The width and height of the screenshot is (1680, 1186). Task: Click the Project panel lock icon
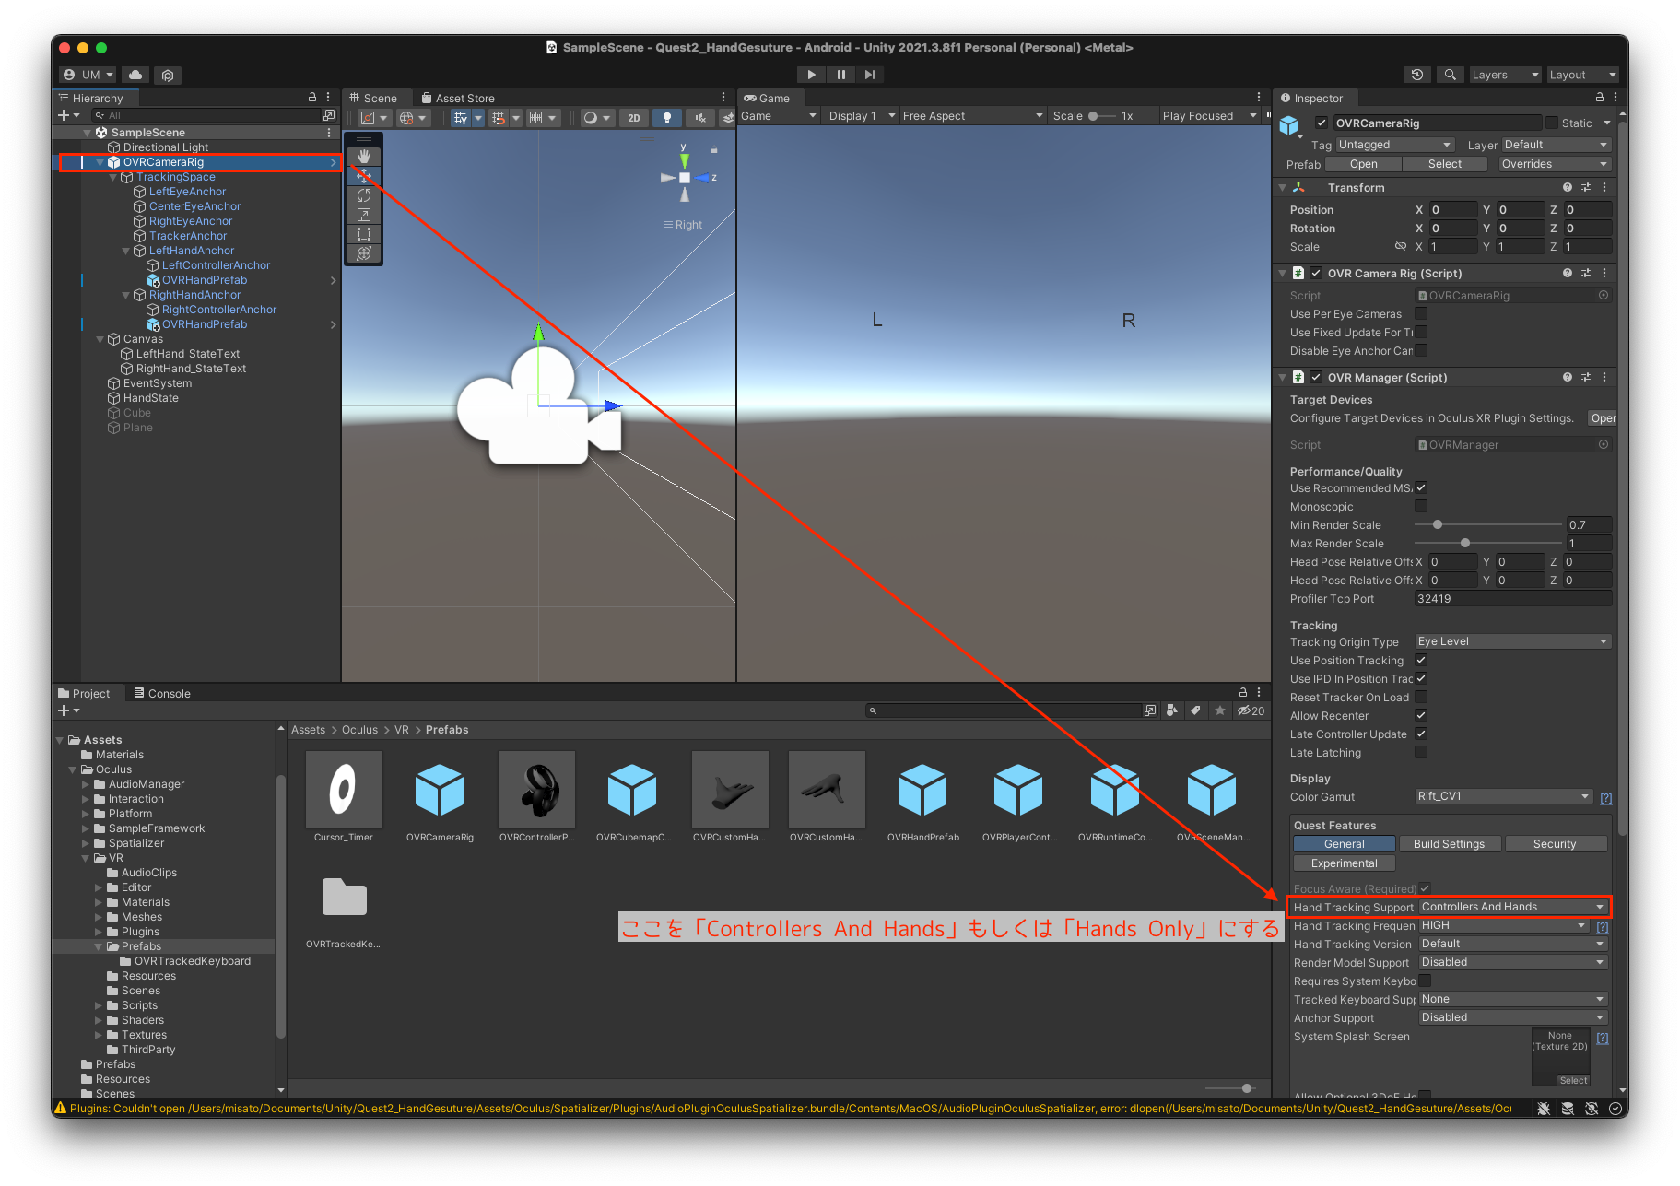click(1242, 693)
